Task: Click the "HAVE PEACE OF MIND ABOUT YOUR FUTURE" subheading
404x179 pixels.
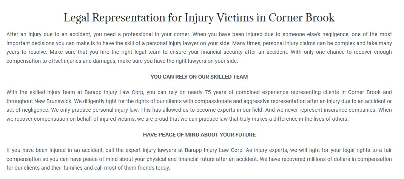Action: click(x=199, y=135)
